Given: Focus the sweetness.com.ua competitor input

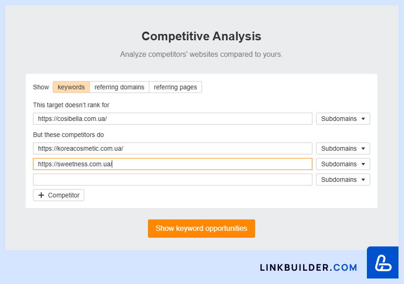Looking at the screenshot, I should [173, 164].
